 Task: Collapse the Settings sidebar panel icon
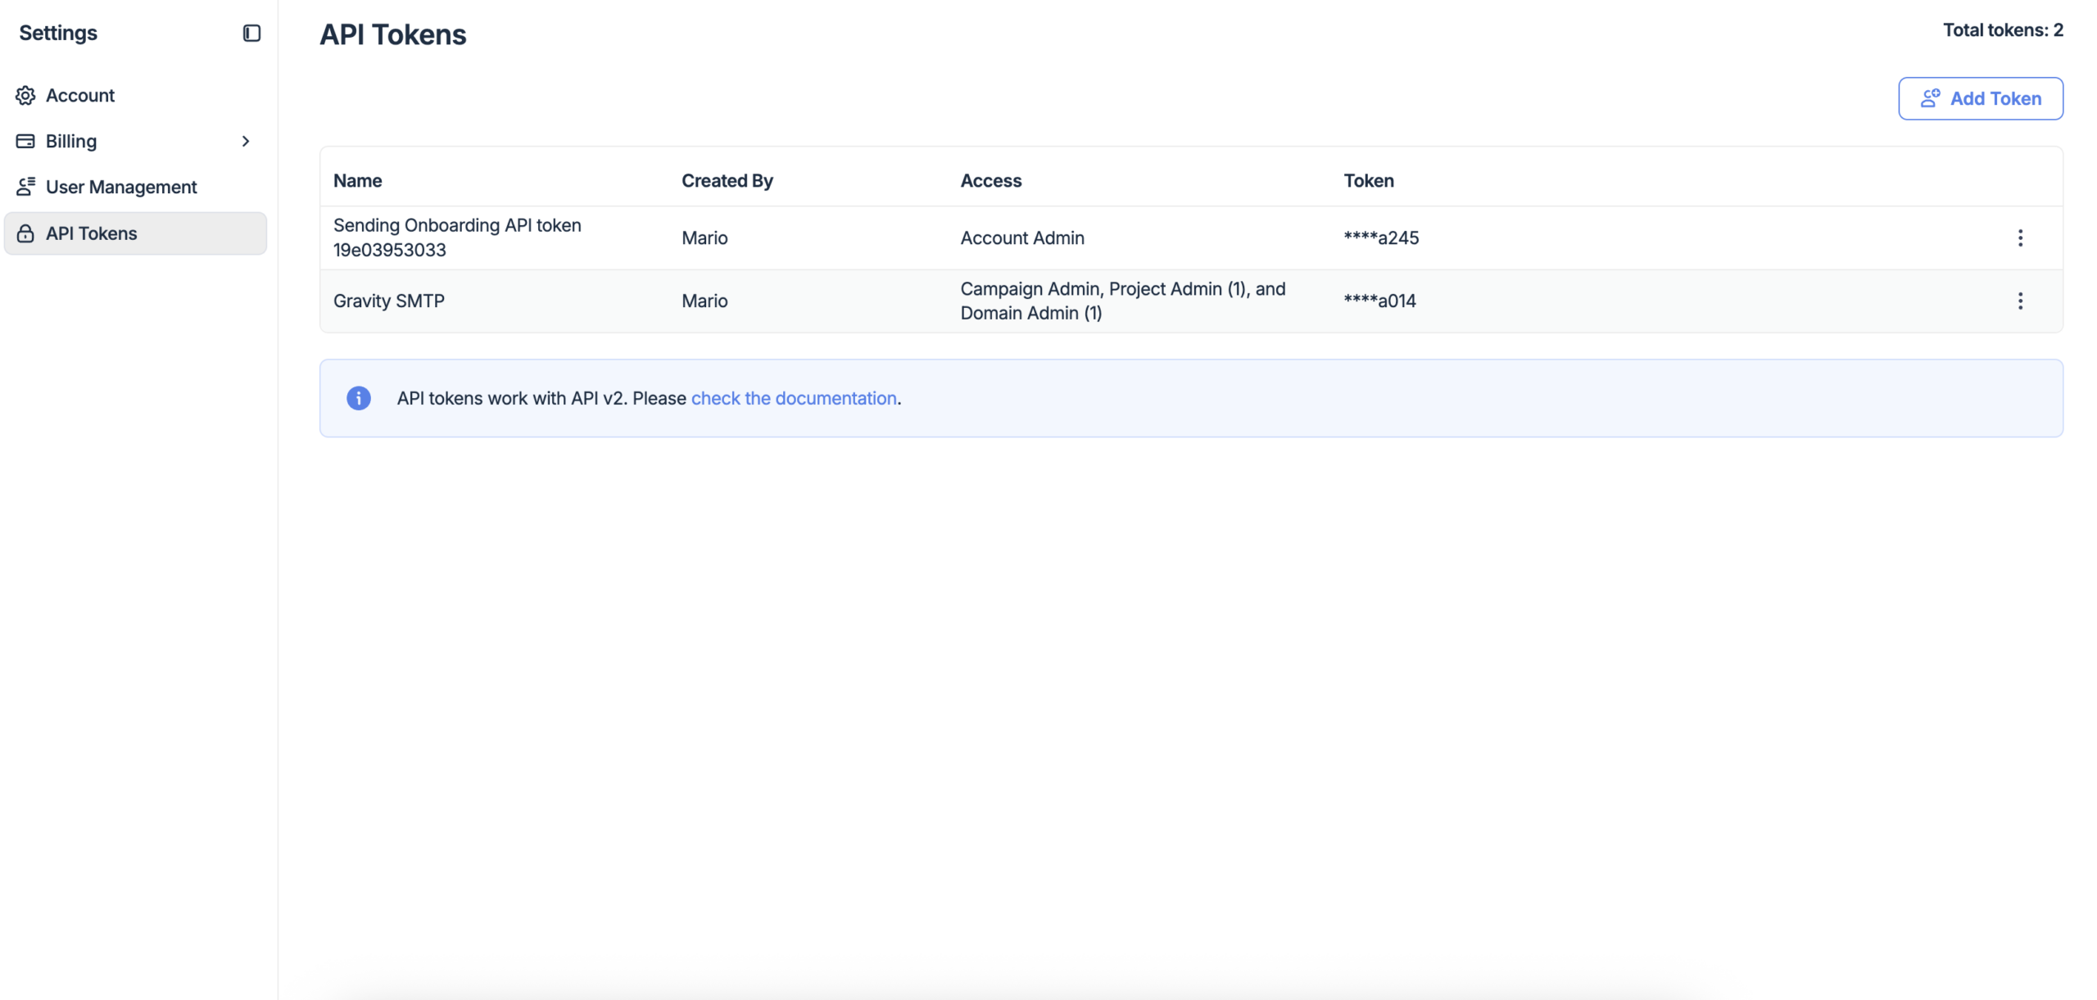[x=251, y=33]
